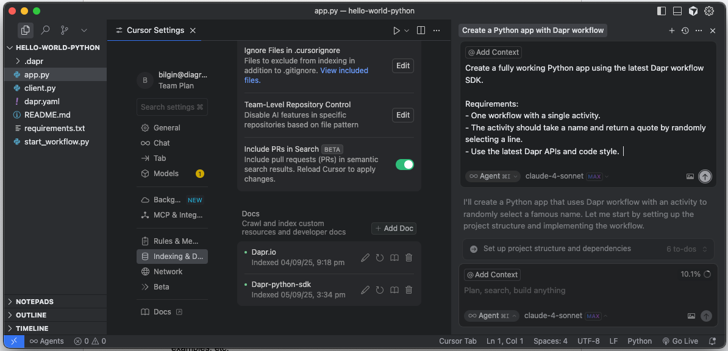Image resolution: width=728 pixels, height=351 pixels.
Task: Click the split editor icon
Action: click(421, 30)
